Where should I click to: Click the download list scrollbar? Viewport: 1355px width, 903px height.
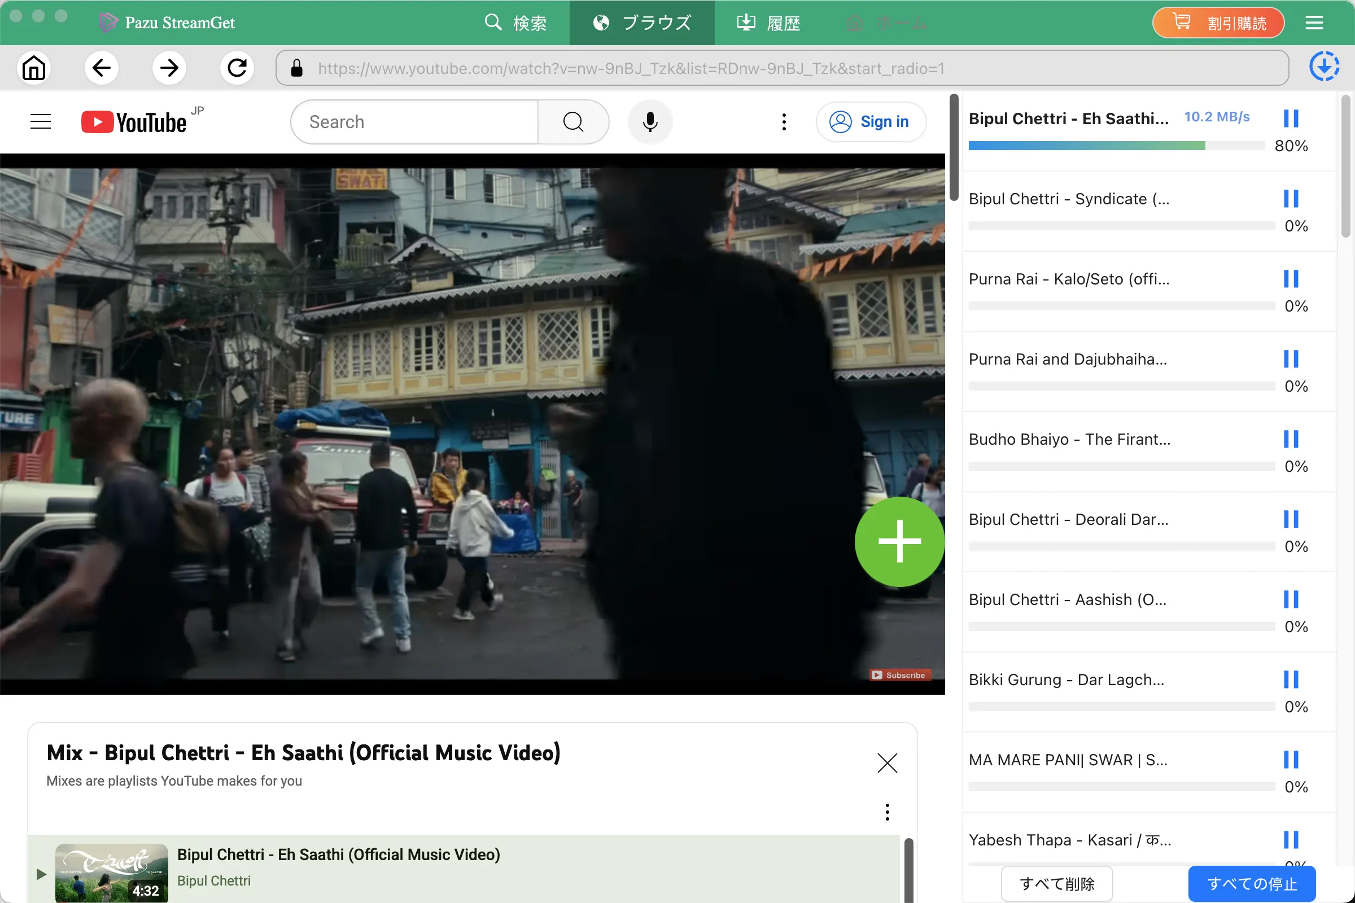coord(1345,166)
